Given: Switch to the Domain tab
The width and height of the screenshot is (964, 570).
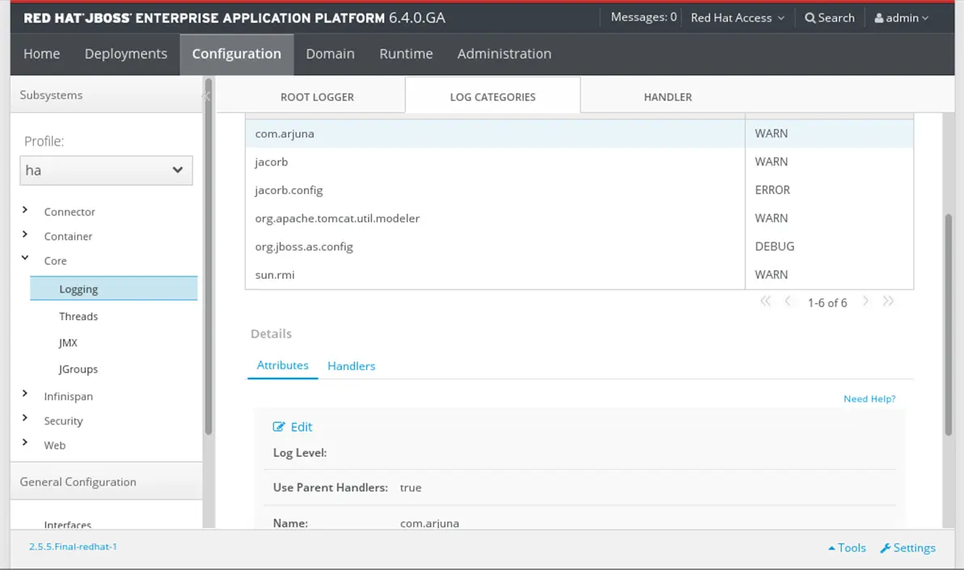Looking at the screenshot, I should [x=330, y=54].
